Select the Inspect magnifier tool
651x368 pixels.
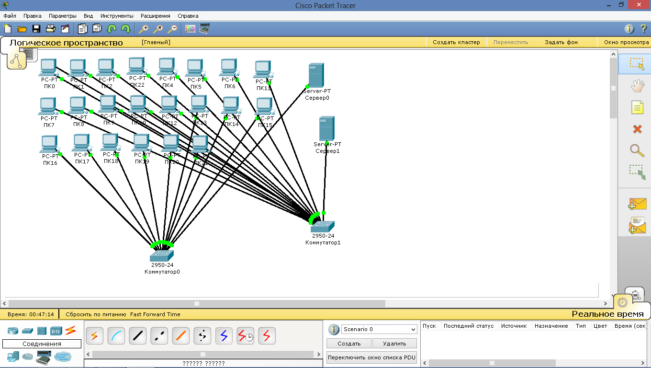pyautogui.click(x=637, y=150)
